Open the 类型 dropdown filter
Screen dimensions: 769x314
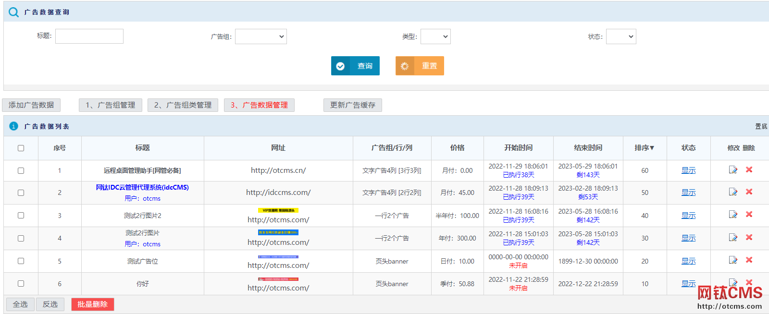click(435, 36)
